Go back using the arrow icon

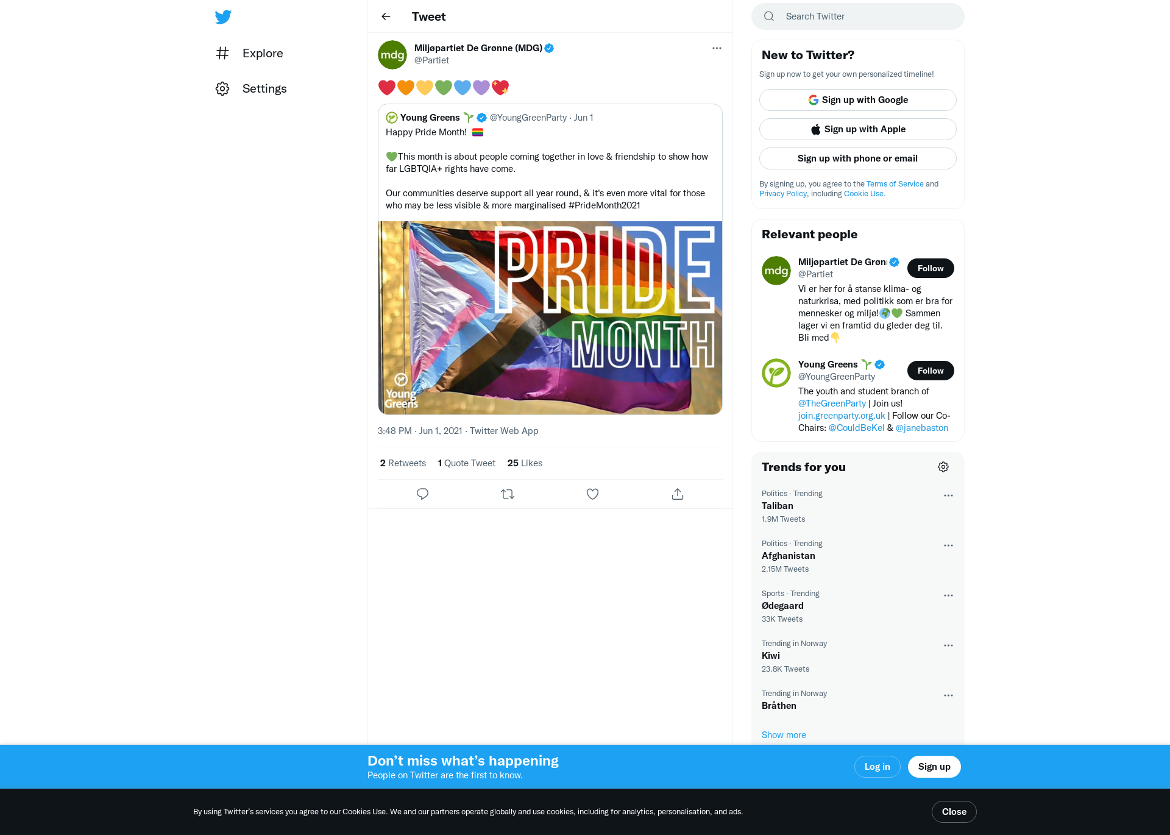(x=386, y=16)
